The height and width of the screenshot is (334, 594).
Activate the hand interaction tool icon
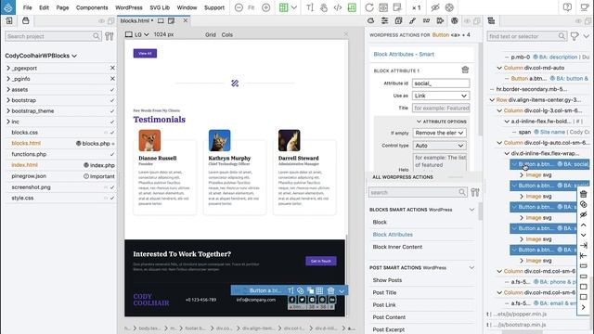coord(324,7)
